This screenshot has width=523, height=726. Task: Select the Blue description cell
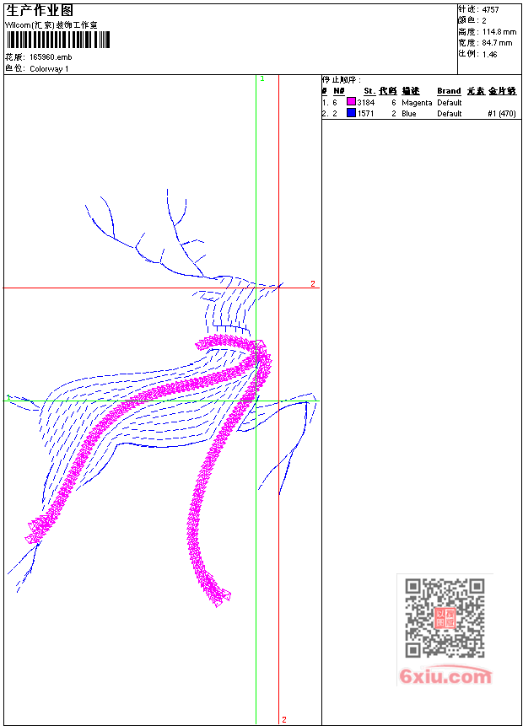point(409,114)
